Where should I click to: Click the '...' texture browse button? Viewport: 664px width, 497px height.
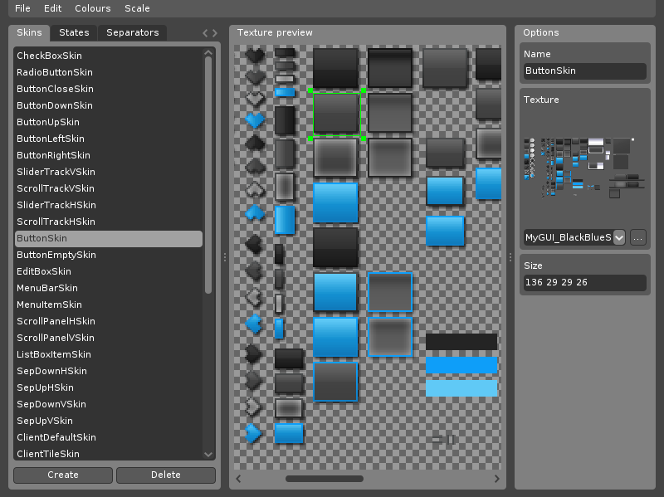tap(637, 237)
